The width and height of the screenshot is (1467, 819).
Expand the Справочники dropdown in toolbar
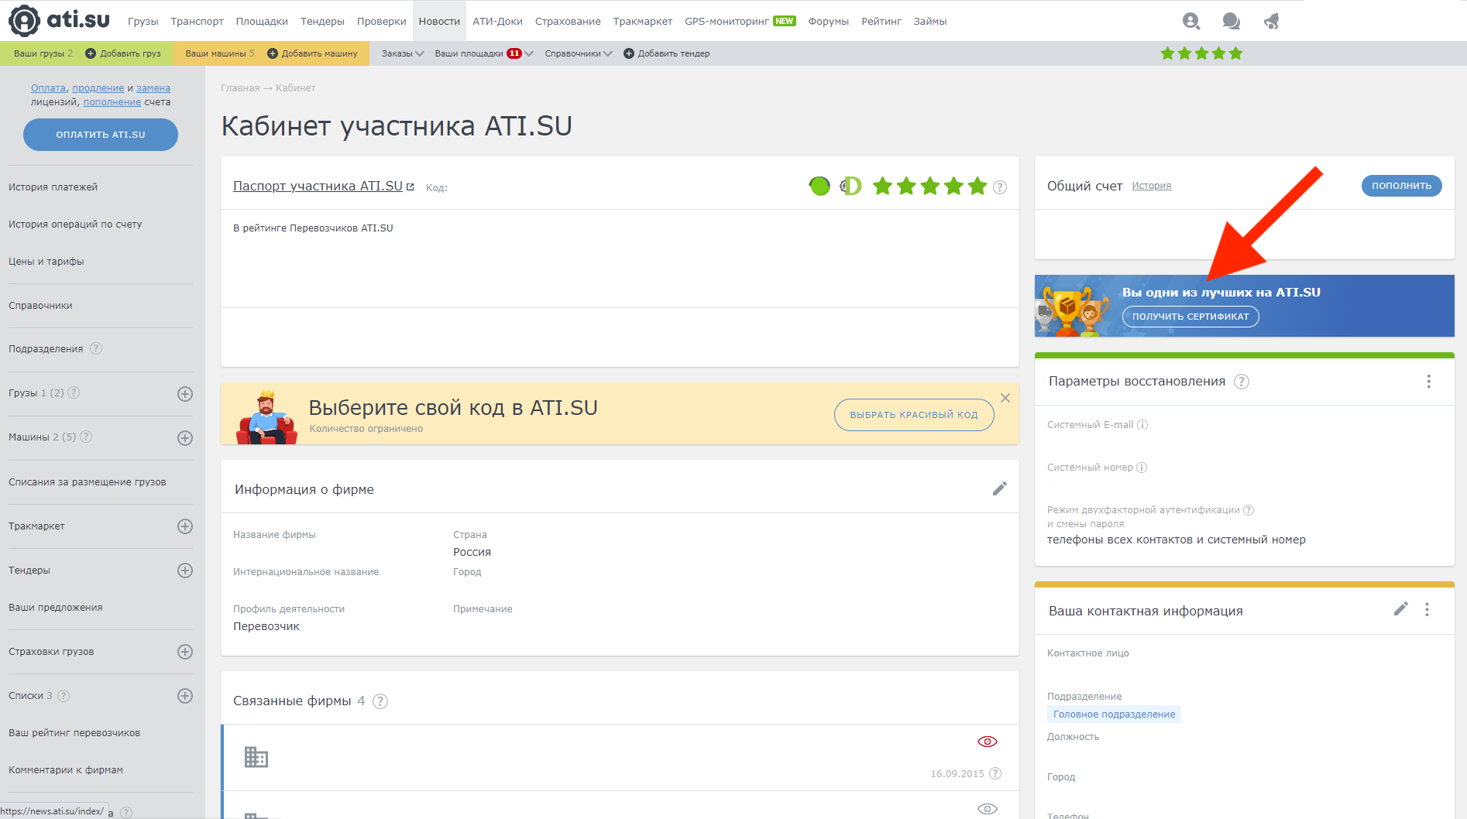pos(579,53)
